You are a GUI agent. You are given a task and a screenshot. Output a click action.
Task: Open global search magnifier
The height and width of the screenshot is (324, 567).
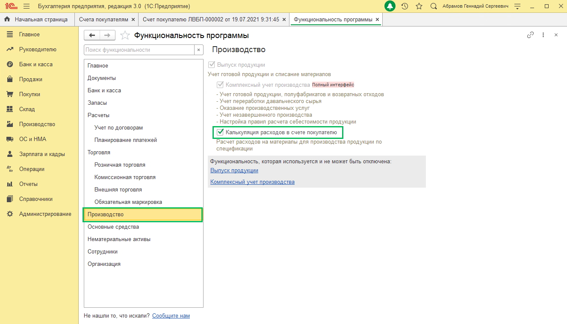[x=434, y=6]
